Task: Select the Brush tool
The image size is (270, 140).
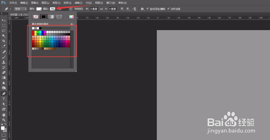Action: pos(4,57)
